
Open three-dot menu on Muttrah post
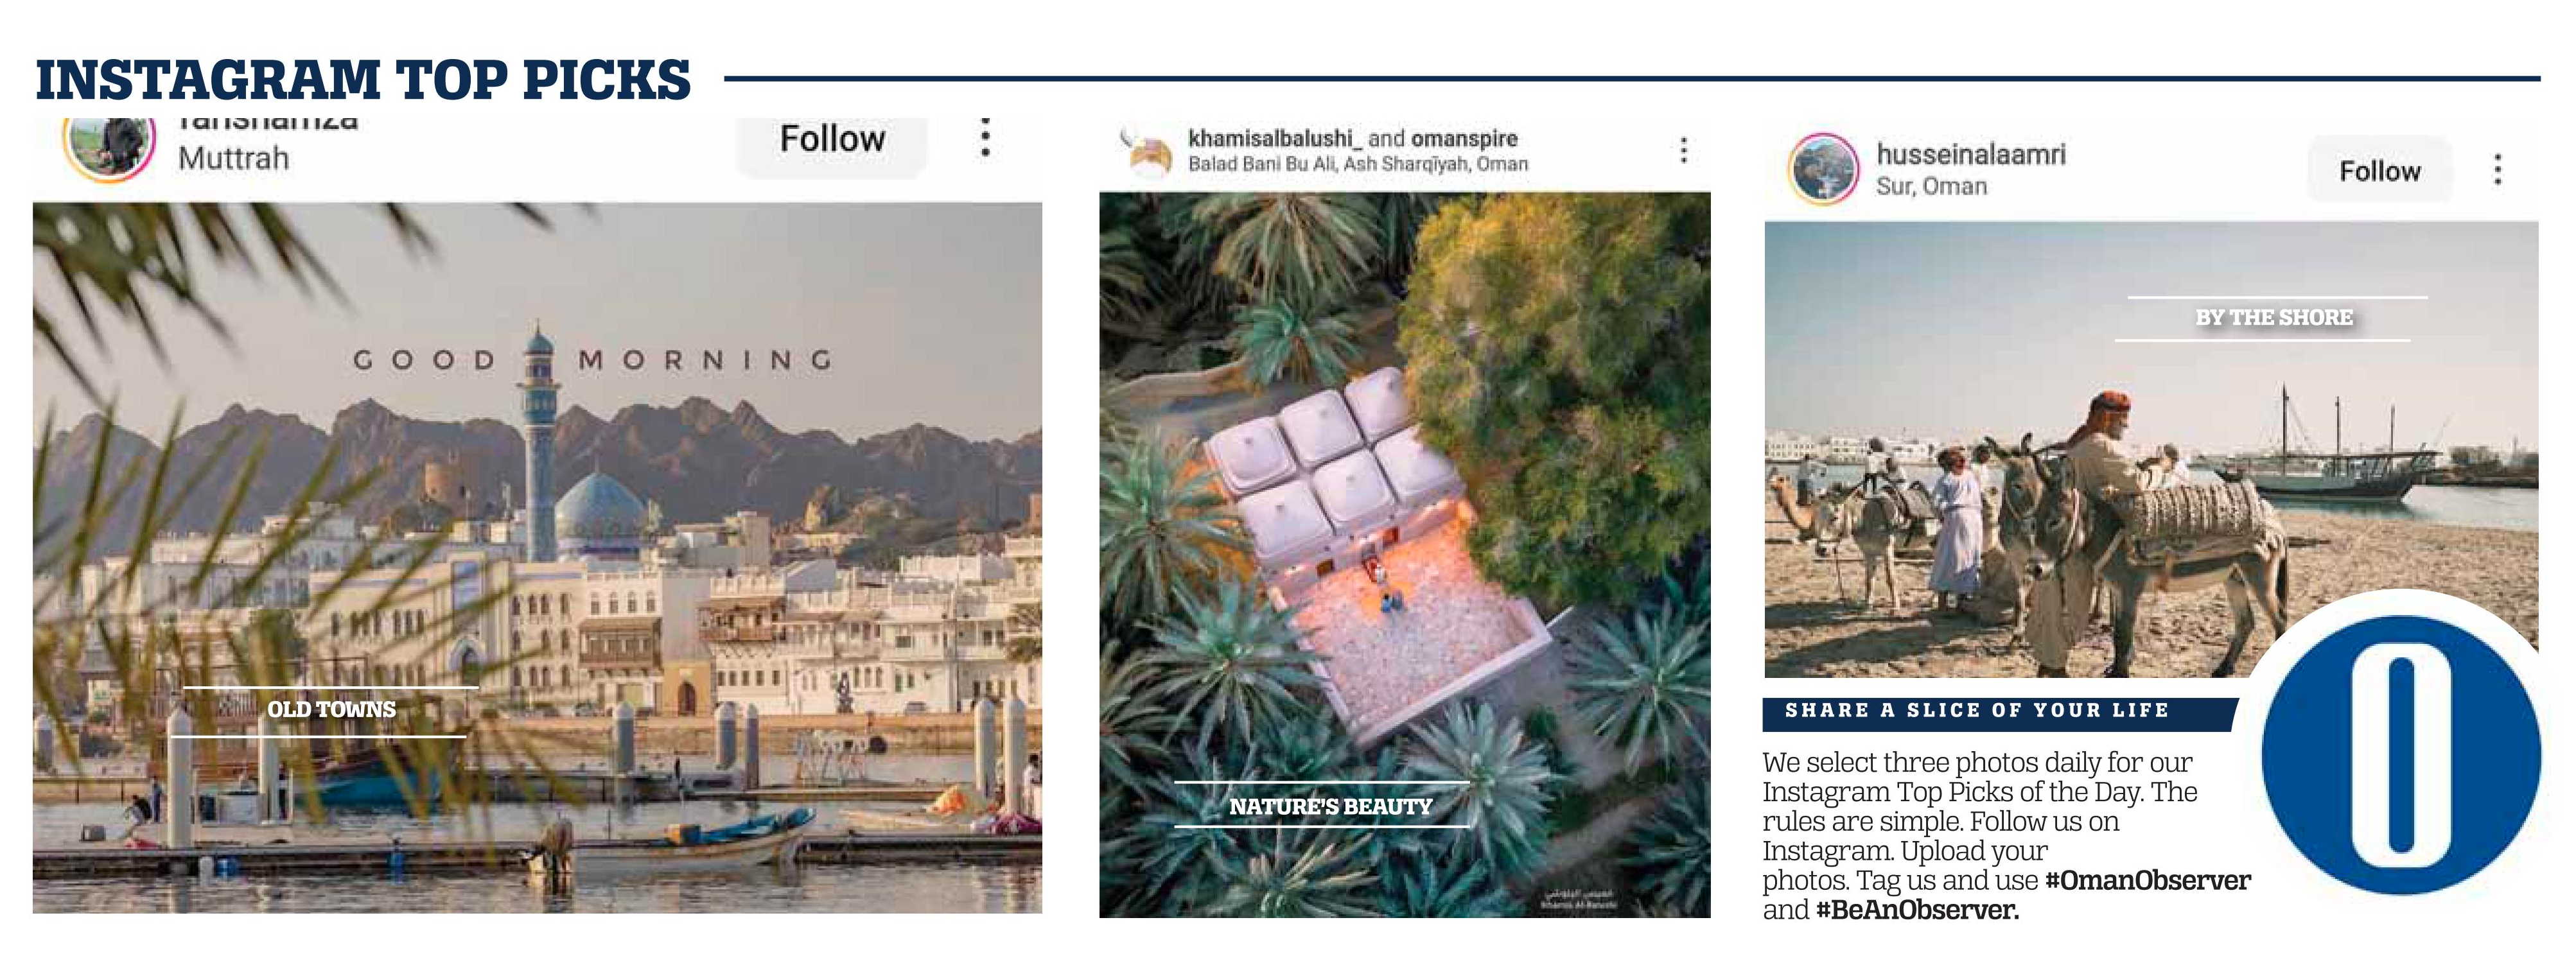point(985,137)
